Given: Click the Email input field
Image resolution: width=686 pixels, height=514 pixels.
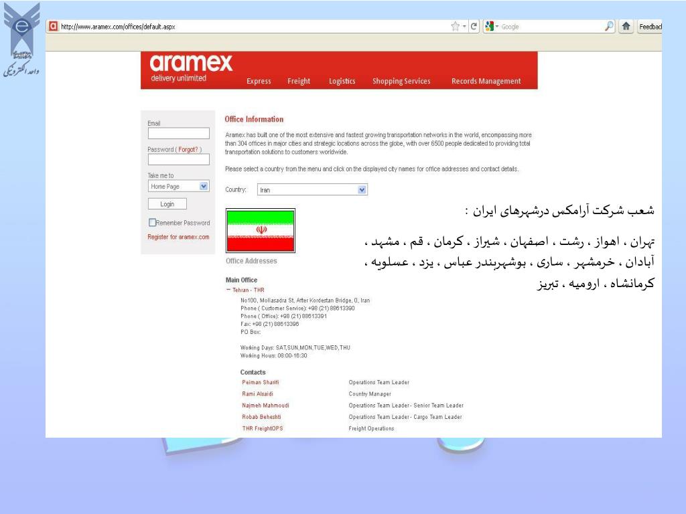Looking at the screenshot, I should pos(178,133).
